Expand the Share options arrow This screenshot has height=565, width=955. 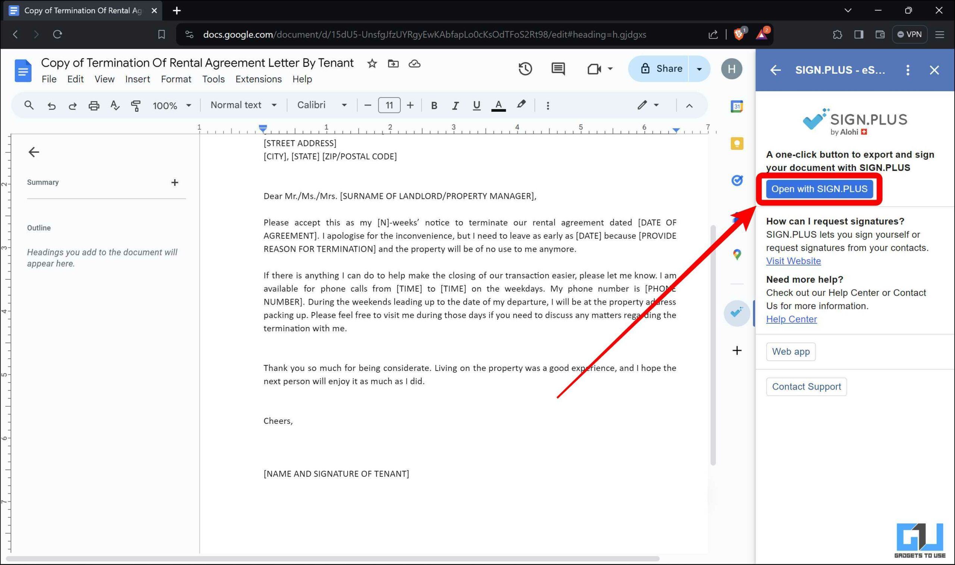(699, 69)
